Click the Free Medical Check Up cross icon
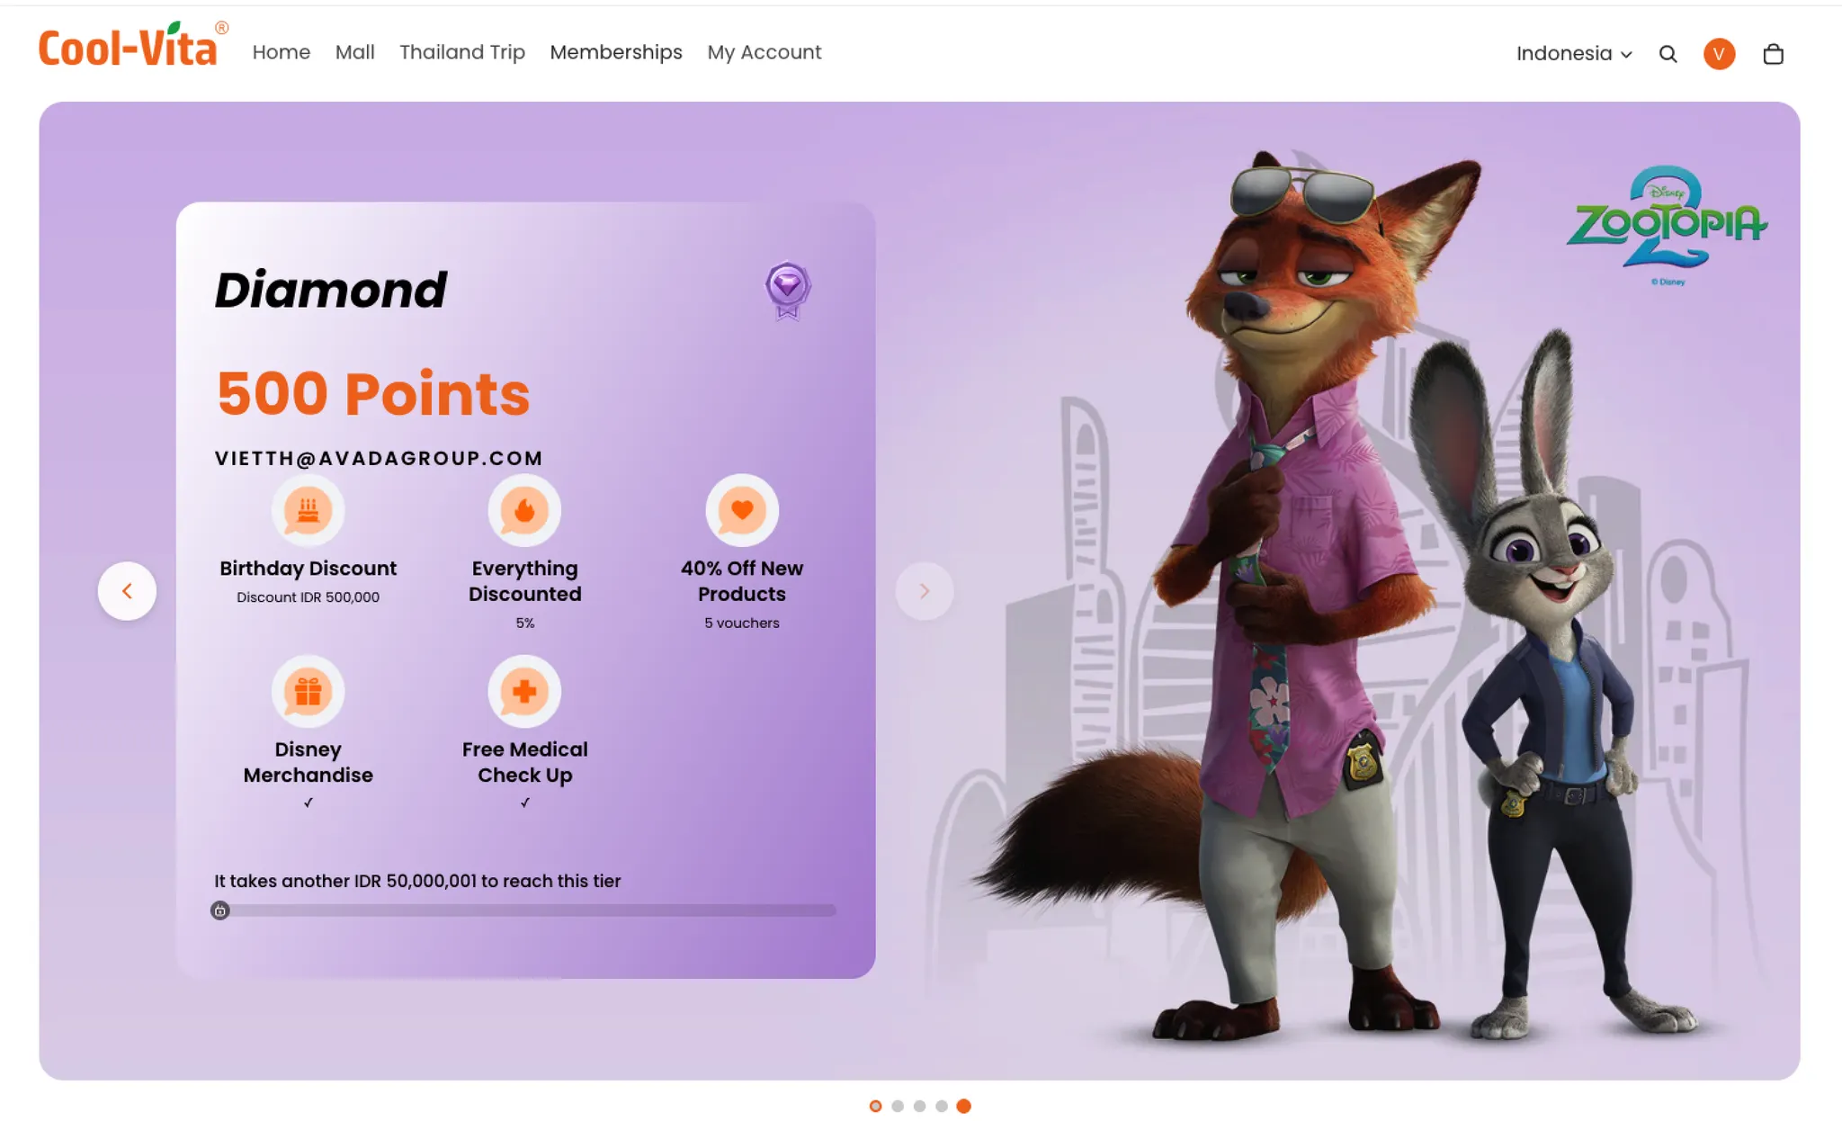The width and height of the screenshot is (1842, 1121). pyautogui.click(x=524, y=691)
